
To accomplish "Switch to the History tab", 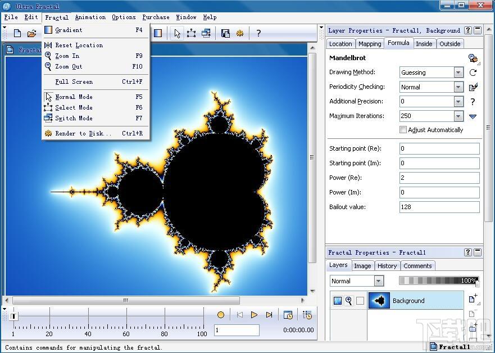I will pos(387,266).
